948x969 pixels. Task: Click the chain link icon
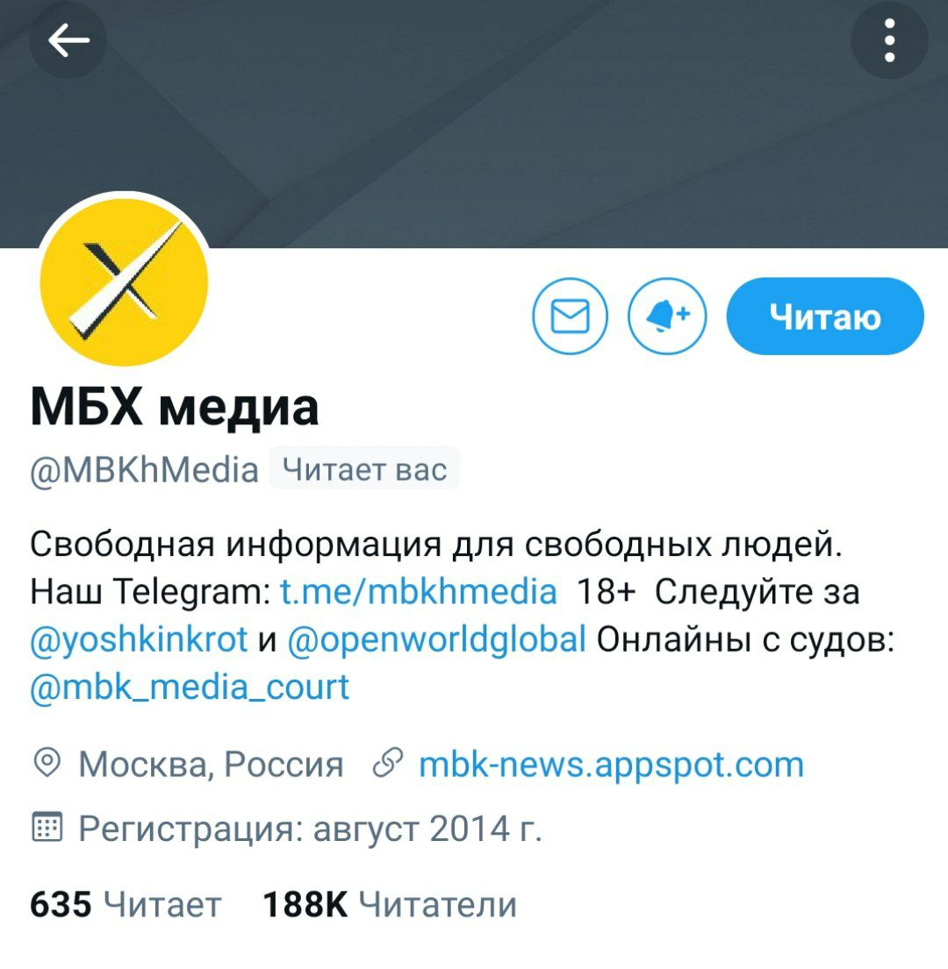pos(388,763)
